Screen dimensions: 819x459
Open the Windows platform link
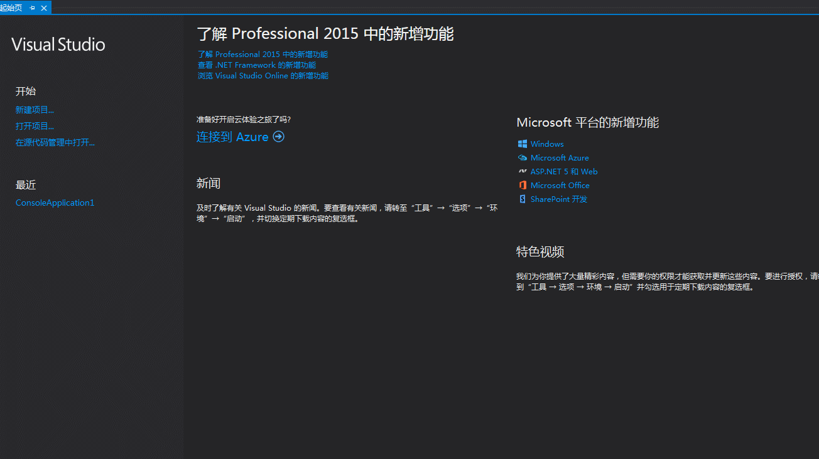click(547, 144)
